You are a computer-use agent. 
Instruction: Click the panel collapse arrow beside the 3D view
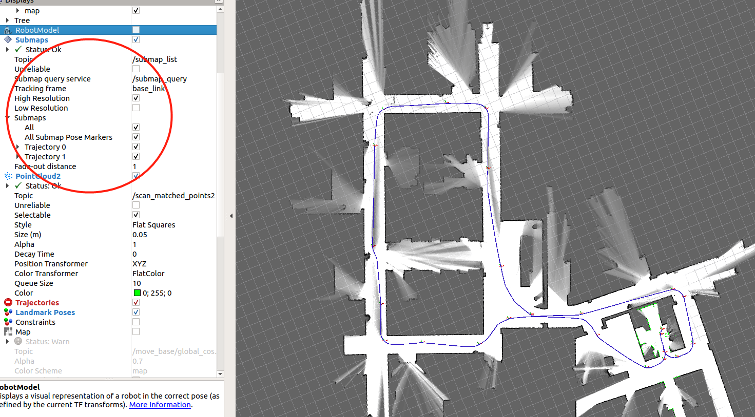click(x=232, y=215)
